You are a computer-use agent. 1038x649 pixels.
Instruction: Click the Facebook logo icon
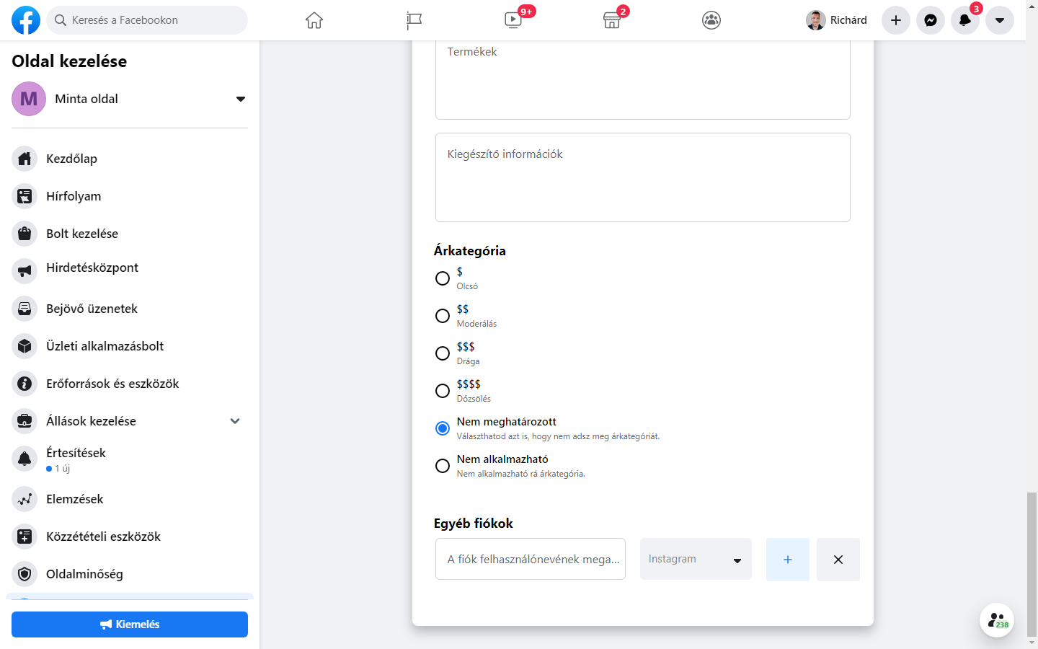(x=26, y=20)
